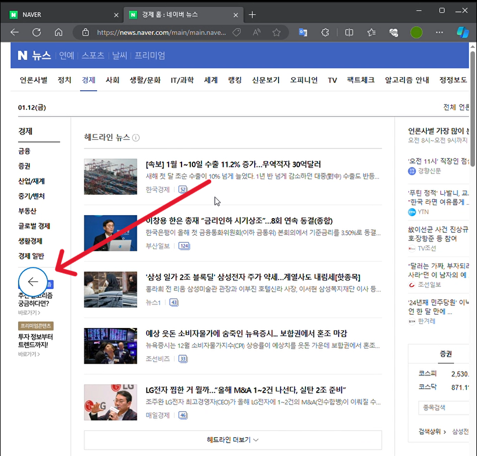Select 랭킹 news category
This screenshot has height=456, width=477.
tap(235, 80)
